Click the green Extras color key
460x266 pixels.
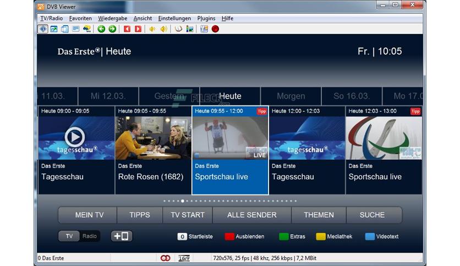284,236
